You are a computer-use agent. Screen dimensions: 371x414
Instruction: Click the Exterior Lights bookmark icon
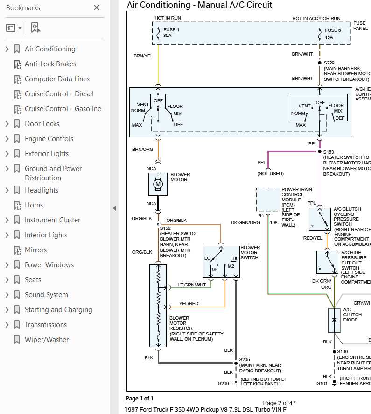point(17,154)
